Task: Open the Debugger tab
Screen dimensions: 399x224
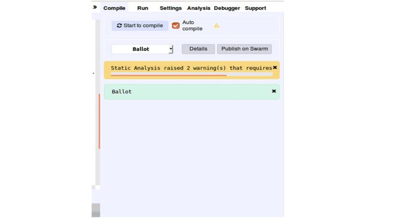Action: tap(227, 8)
